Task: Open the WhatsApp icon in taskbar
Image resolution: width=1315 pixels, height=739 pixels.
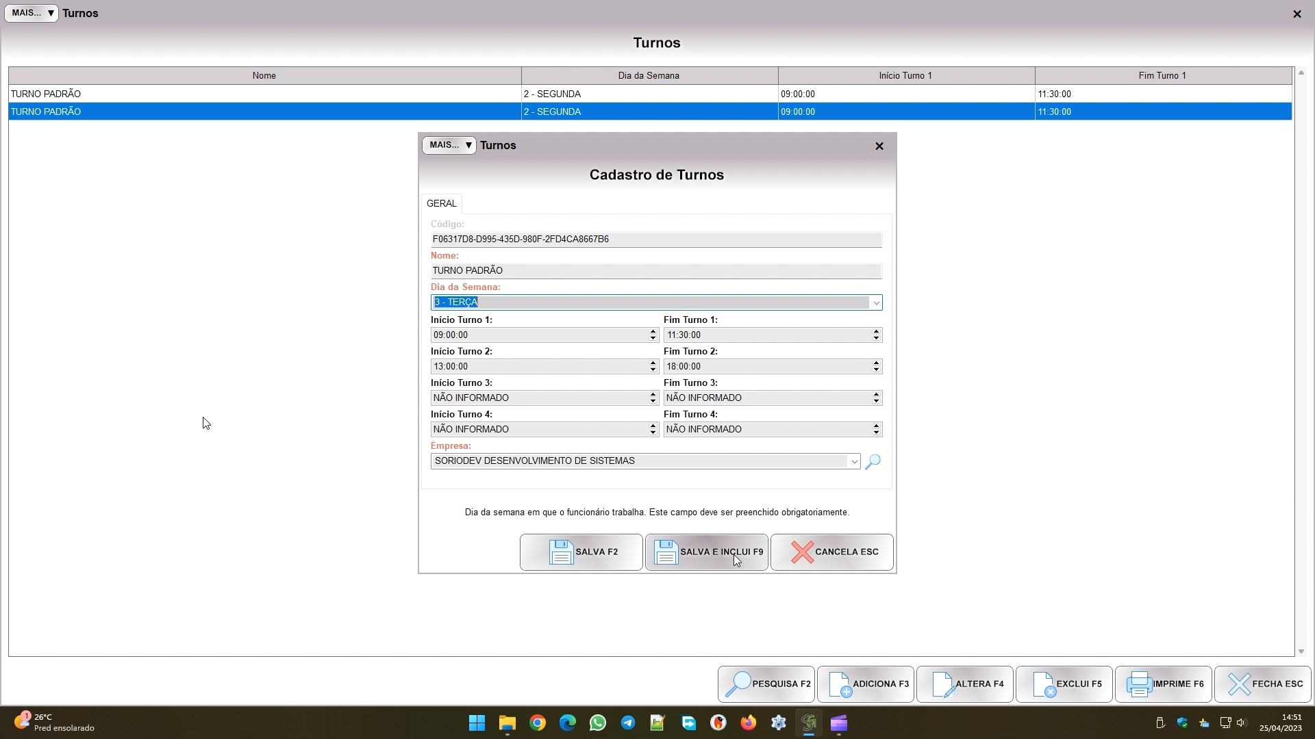Action: click(x=598, y=723)
